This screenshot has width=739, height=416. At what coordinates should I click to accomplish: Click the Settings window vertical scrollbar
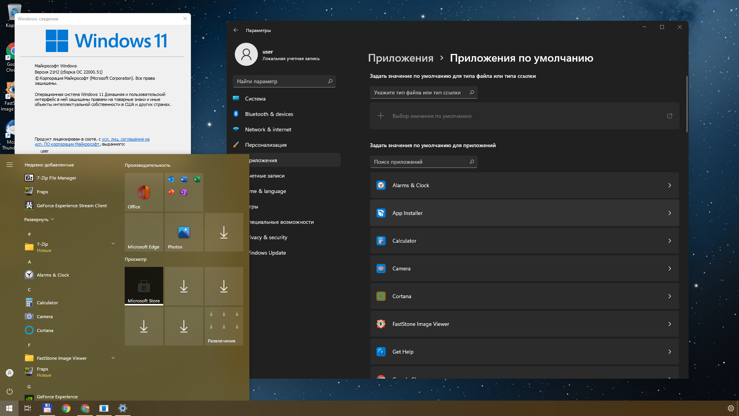point(687,104)
